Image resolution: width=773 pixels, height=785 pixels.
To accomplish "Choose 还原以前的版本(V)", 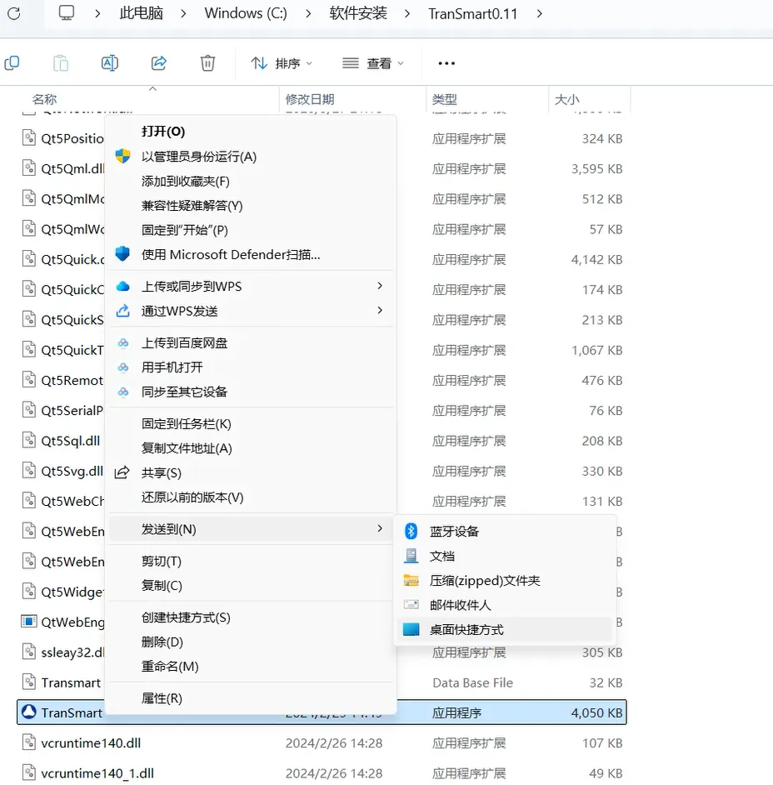I will pos(251,497).
